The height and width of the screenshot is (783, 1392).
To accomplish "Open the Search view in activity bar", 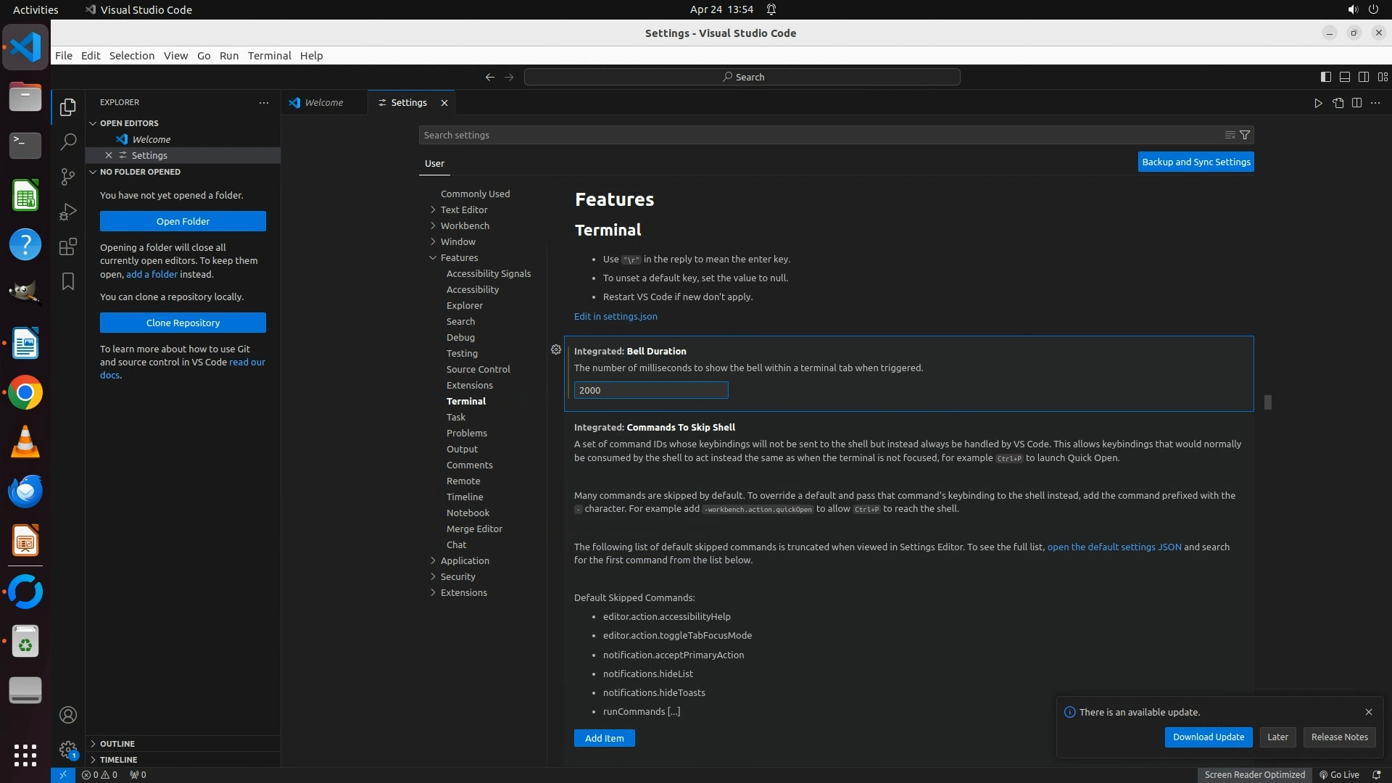I will point(68,141).
